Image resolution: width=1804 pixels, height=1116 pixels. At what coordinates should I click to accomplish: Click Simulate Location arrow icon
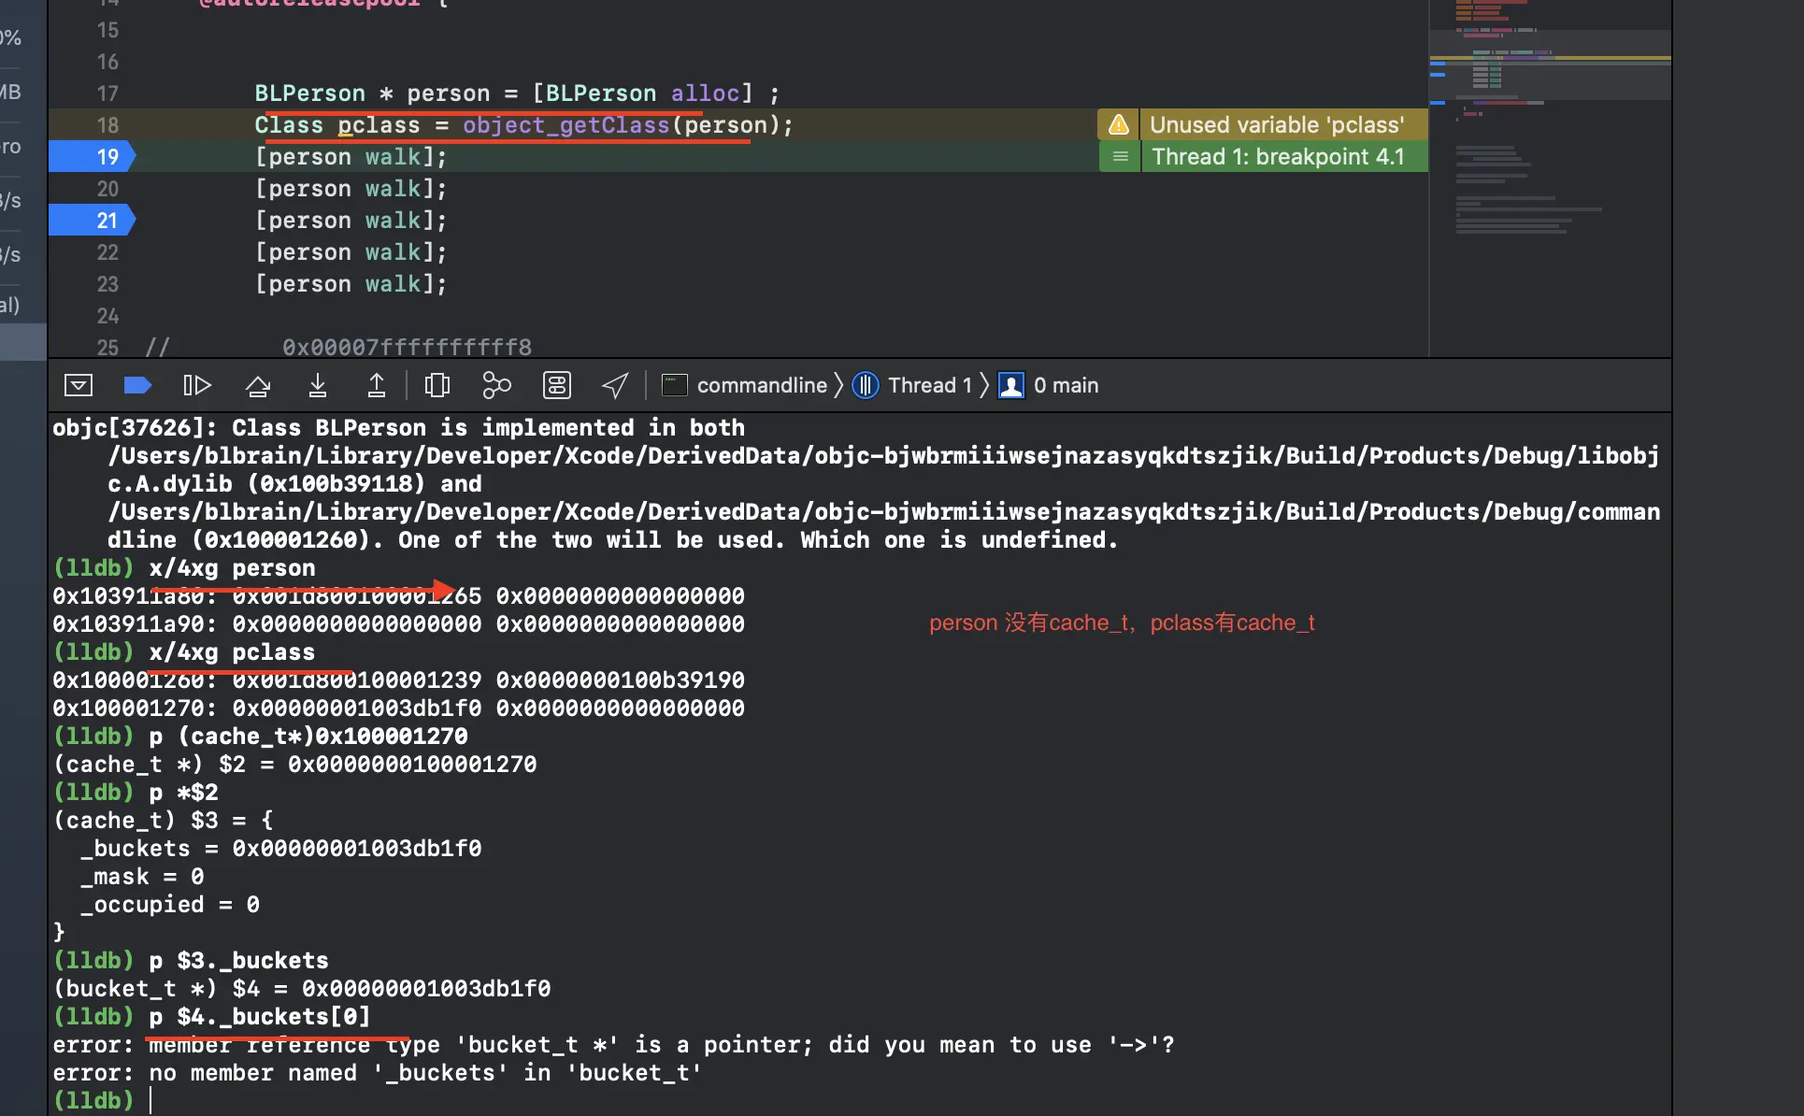(x=615, y=385)
